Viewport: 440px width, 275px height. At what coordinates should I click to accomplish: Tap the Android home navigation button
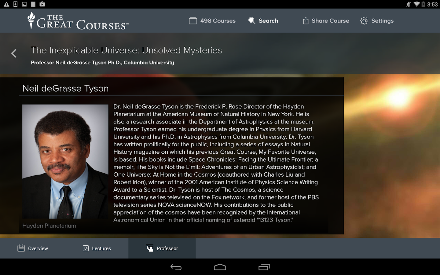[220, 267]
